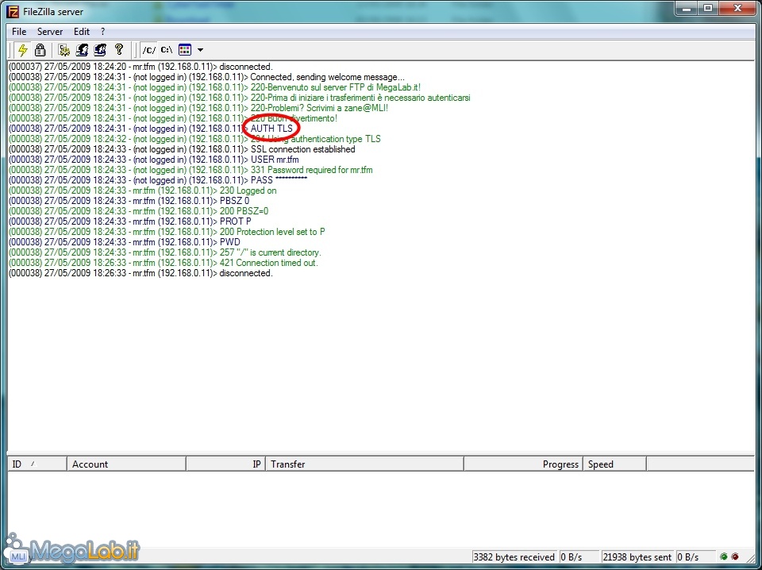
Task: Click the Transfer column header
Action: (364, 464)
